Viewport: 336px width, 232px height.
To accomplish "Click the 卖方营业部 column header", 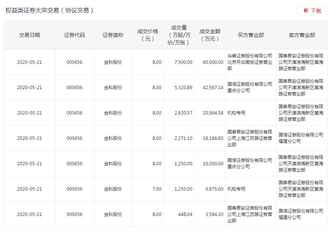I will [302, 35].
